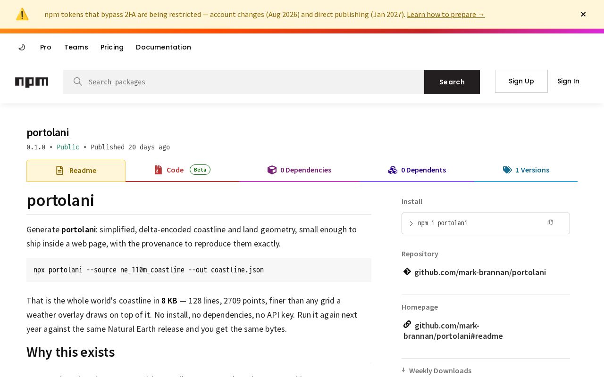The image size is (604, 377).
Task: Click the warning triangle icon in banner
Action: 22,14
